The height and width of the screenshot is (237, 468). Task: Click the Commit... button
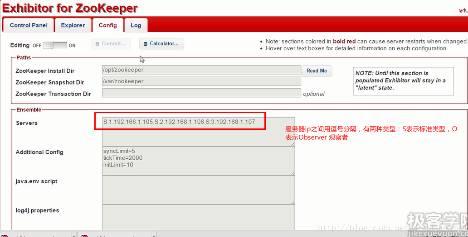(111, 43)
